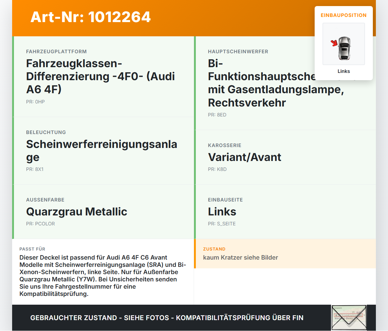
Task: Click the envelope with vehicle registration document
Action: tap(349, 318)
